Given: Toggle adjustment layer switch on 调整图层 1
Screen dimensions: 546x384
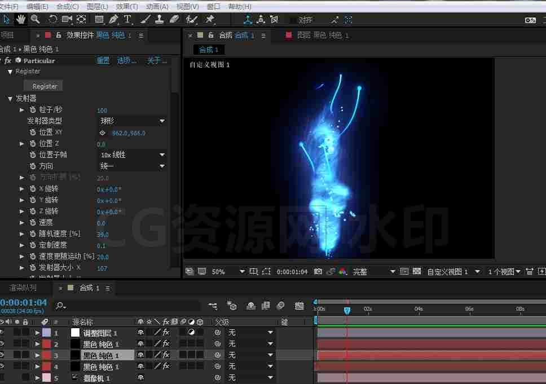Looking at the screenshot, I should 191,333.
